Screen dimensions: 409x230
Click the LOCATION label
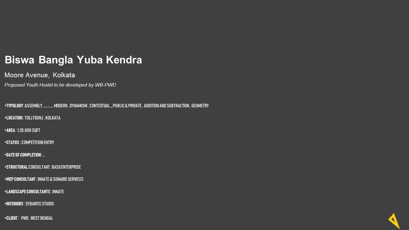14,118
